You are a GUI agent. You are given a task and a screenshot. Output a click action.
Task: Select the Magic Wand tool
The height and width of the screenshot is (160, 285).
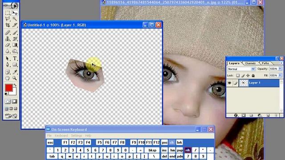point(15,19)
